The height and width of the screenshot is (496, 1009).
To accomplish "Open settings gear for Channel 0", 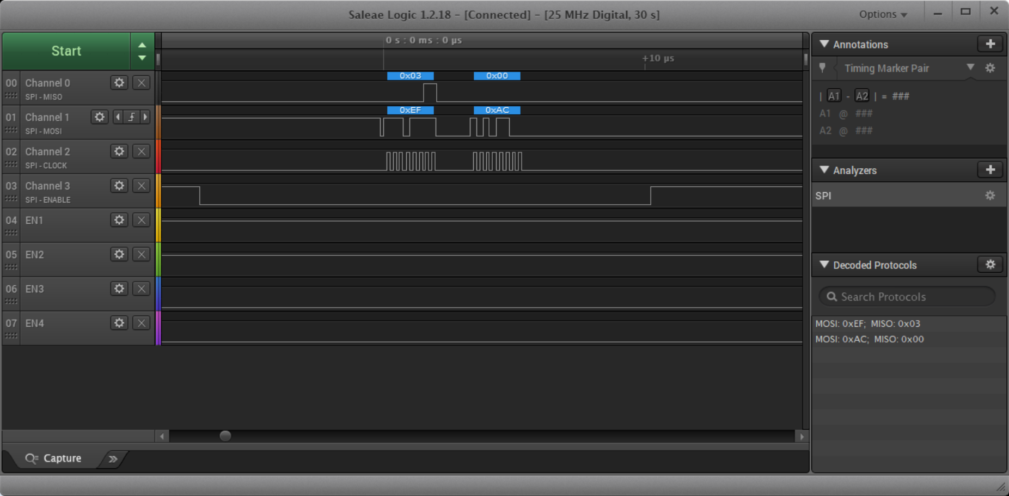I will pos(119,83).
